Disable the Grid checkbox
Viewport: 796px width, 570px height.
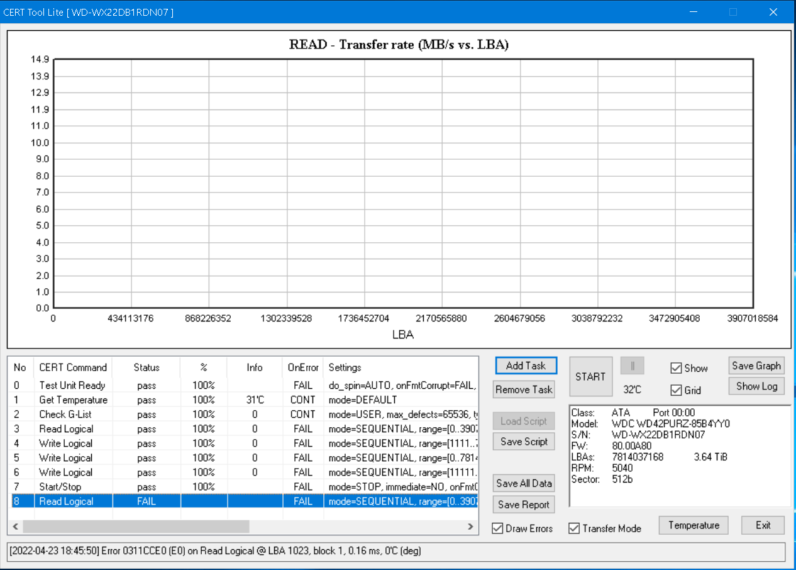pos(677,390)
